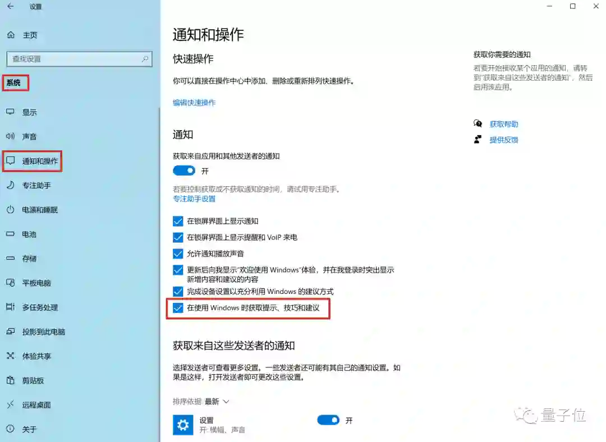Click the tablet icon beside 平板电脑

[11, 283]
